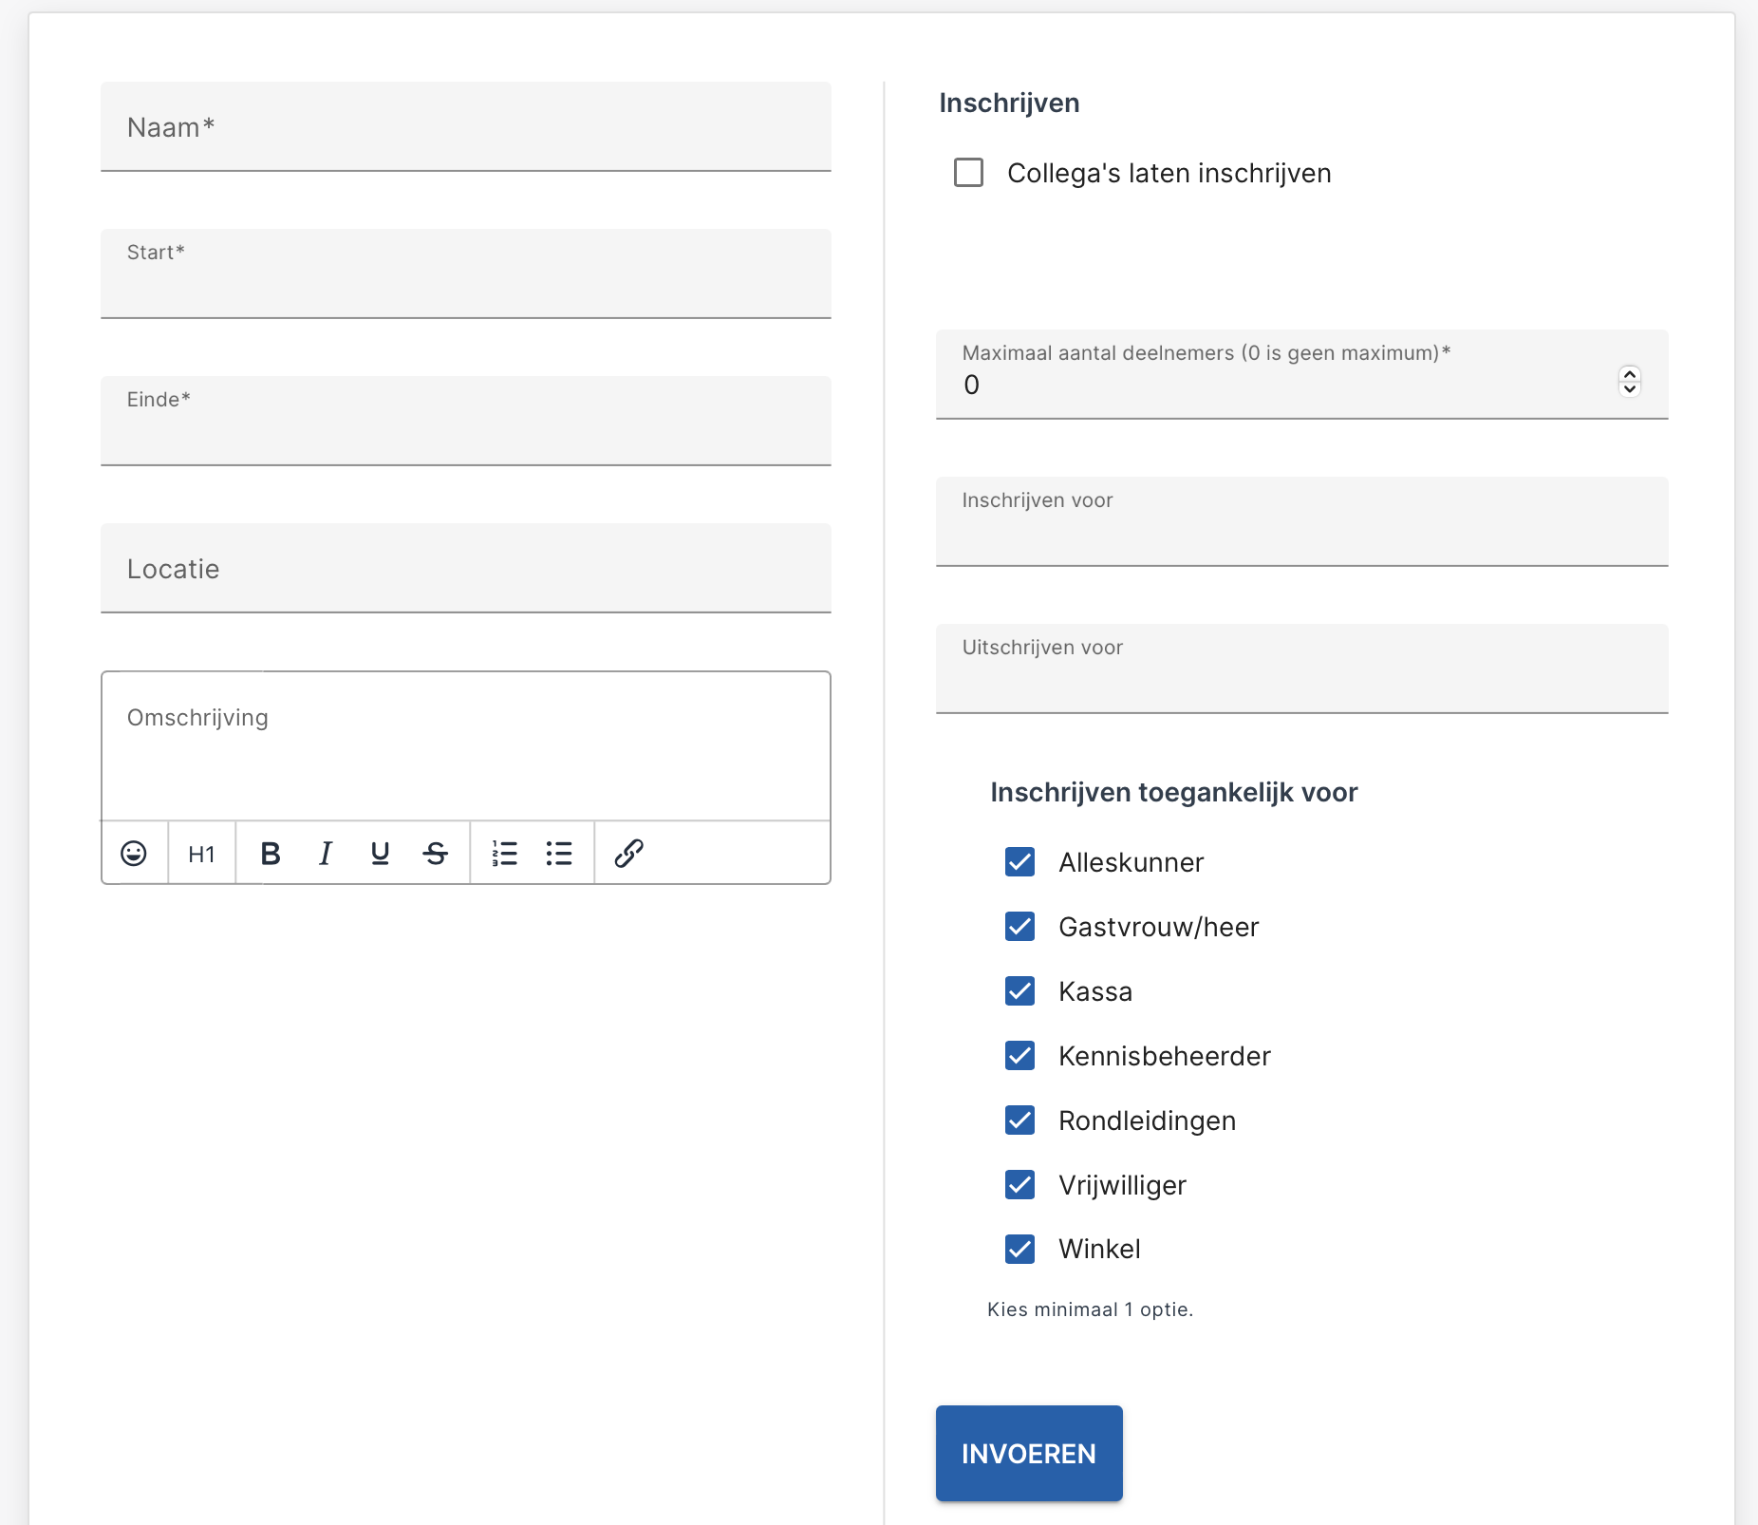Screen dimensions: 1758x1525
Task: Submit the form with INVOEREN button
Action: pyautogui.click(x=1029, y=1453)
